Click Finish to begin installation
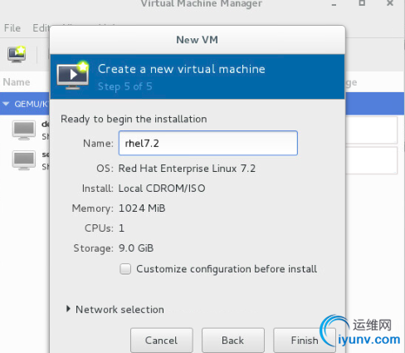Image resolution: width=405 pixels, height=353 pixels. coord(305,341)
